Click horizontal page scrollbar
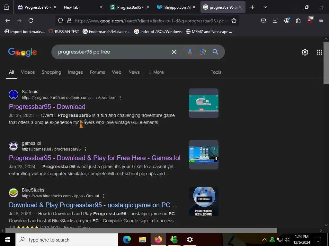 click(x=141, y=230)
